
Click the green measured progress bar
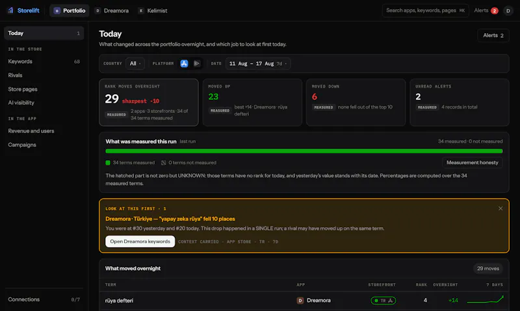pyautogui.click(x=304, y=151)
